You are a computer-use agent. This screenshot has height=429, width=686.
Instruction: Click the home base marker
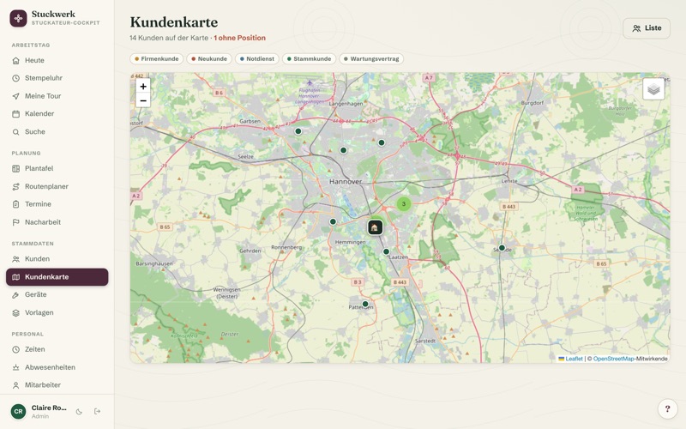pos(375,227)
